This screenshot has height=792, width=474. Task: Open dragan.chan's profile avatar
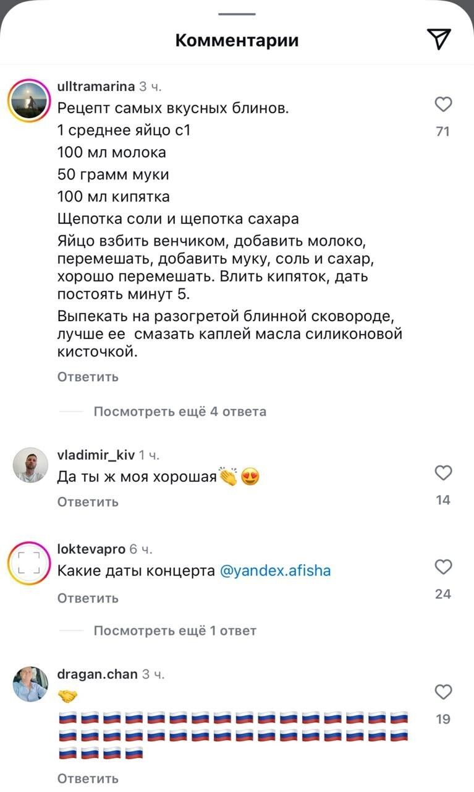pos(30,684)
